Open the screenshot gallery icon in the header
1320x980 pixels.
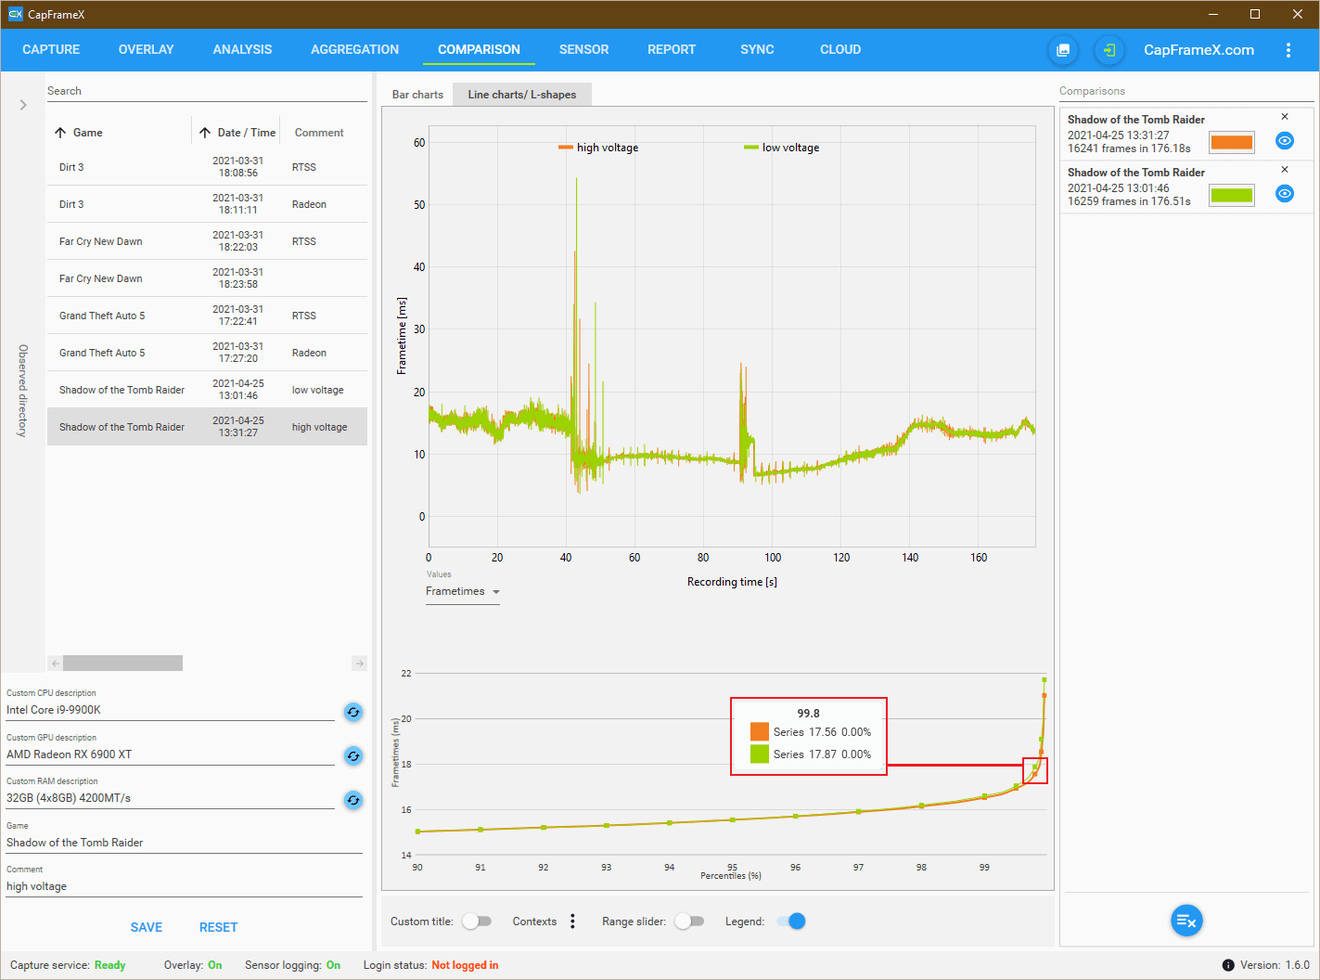[x=1063, y=50]
